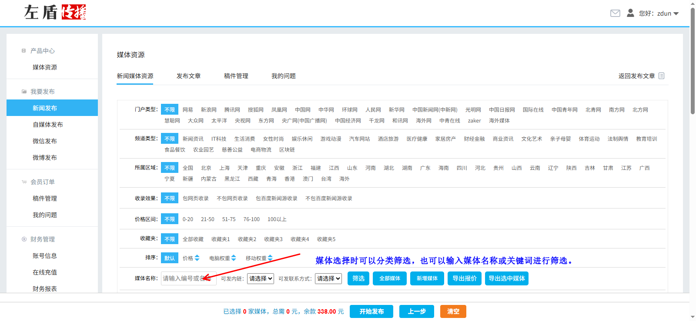This screenshot has height=321, width=696.
Task: Click the 左盾传播 logo
Action: click(55, 13)
